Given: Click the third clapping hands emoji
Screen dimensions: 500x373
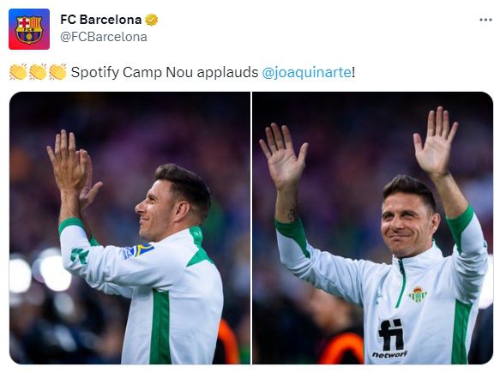Looking at the screenshot, I should tap(57, 72).
